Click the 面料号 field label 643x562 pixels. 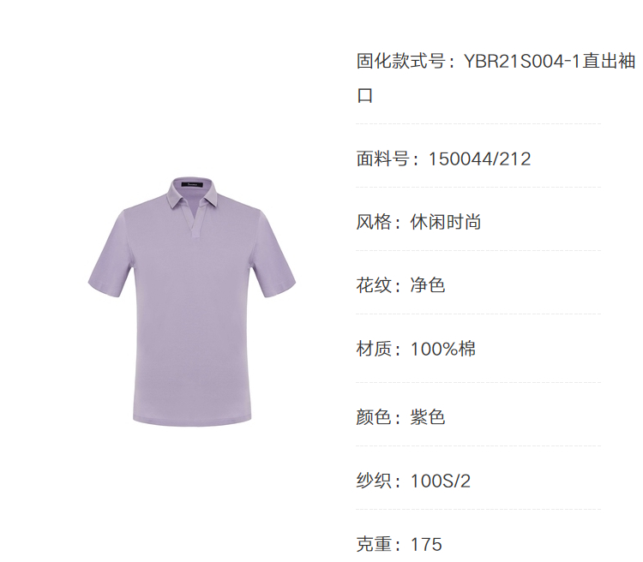tap(383, 159)
